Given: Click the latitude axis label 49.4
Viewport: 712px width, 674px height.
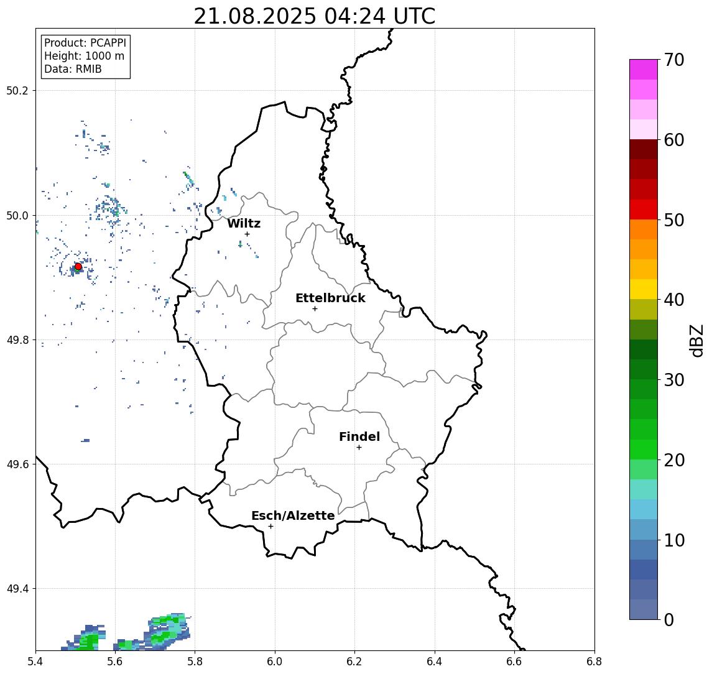Looking at the screenshot, I should (x=17, y=589).
